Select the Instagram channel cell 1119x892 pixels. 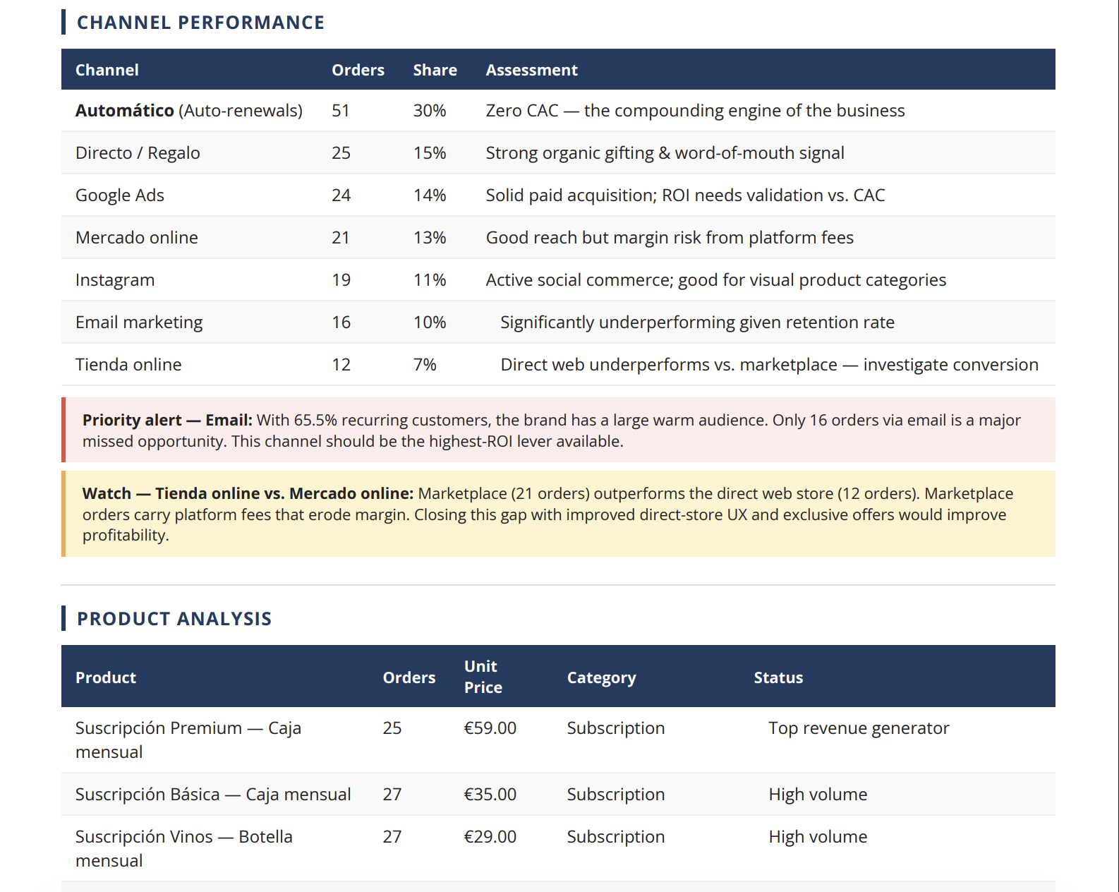pyautogui.click(x=115, y=280)
